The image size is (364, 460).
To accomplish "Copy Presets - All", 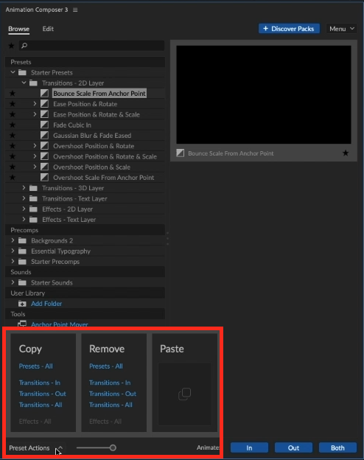I will point(36,366).
